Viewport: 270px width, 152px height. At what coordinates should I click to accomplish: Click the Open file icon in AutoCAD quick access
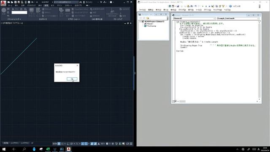tap(12, 2)
